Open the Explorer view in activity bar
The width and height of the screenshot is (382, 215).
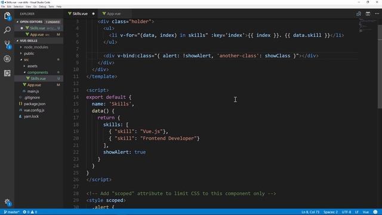7,16
